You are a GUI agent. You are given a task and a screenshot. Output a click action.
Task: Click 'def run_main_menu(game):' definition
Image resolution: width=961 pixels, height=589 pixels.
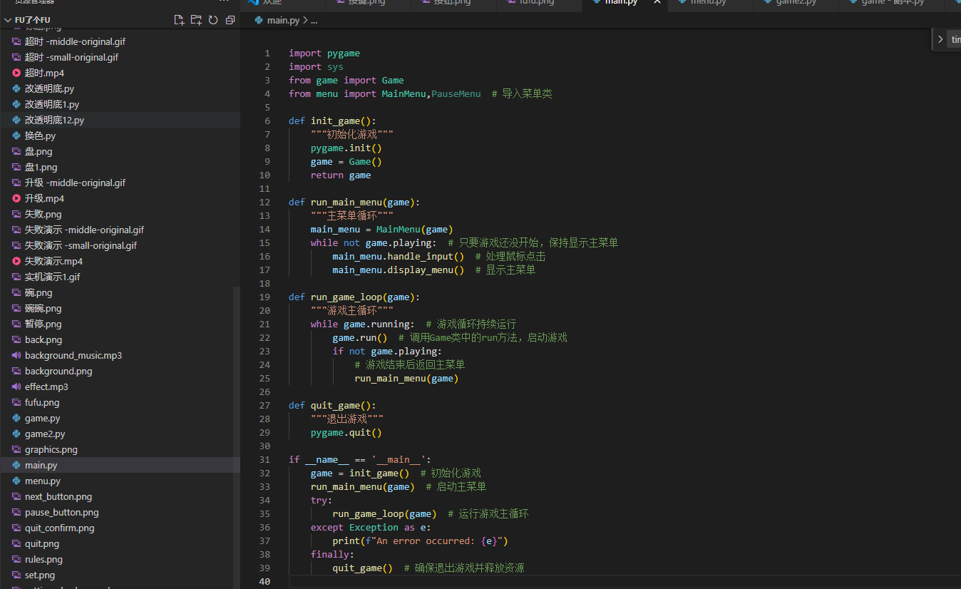(354, 203)
